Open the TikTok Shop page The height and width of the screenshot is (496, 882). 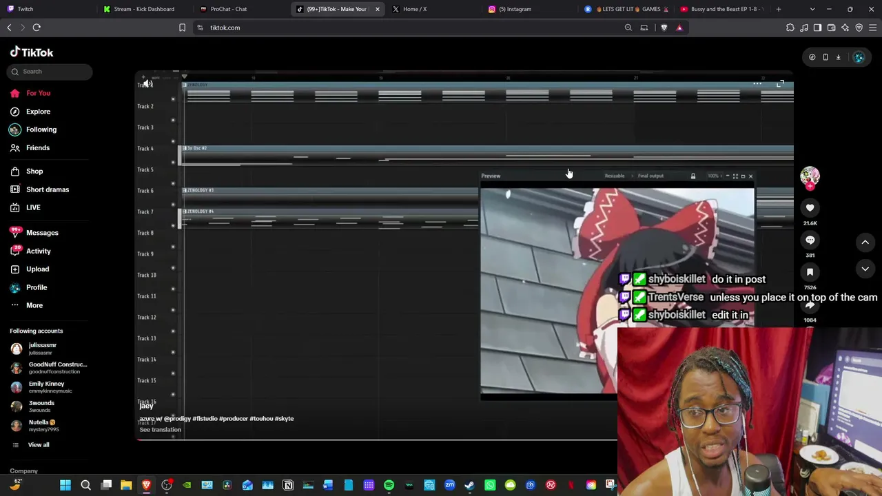[x=26, y=172]
